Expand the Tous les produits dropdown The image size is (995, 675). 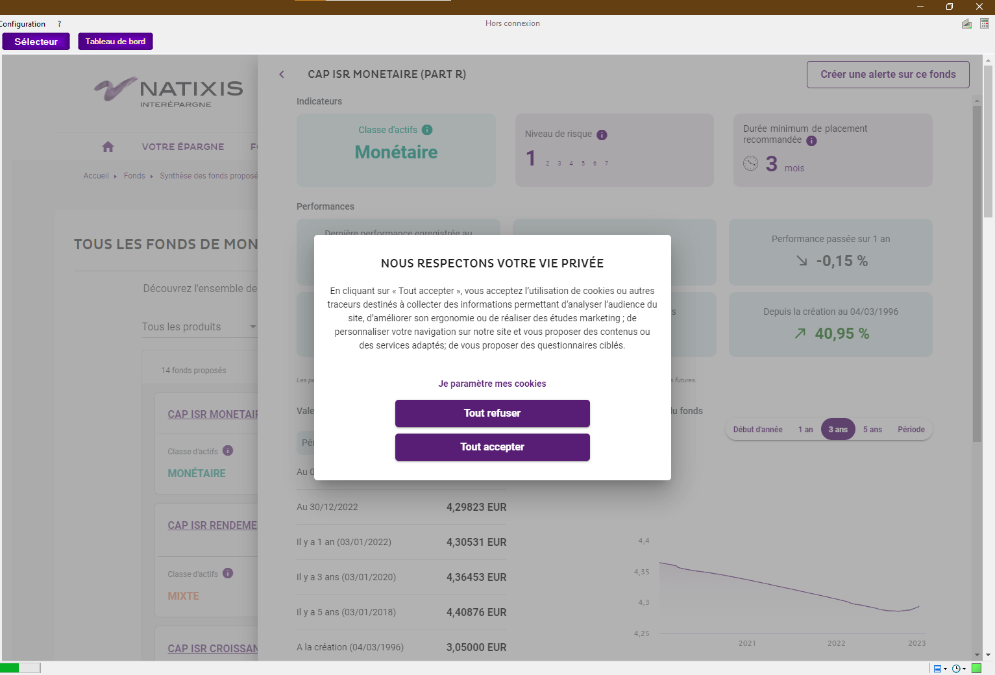click(x=199, y=327)
